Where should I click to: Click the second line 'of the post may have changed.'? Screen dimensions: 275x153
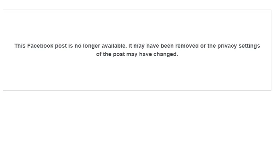[137, 54]
